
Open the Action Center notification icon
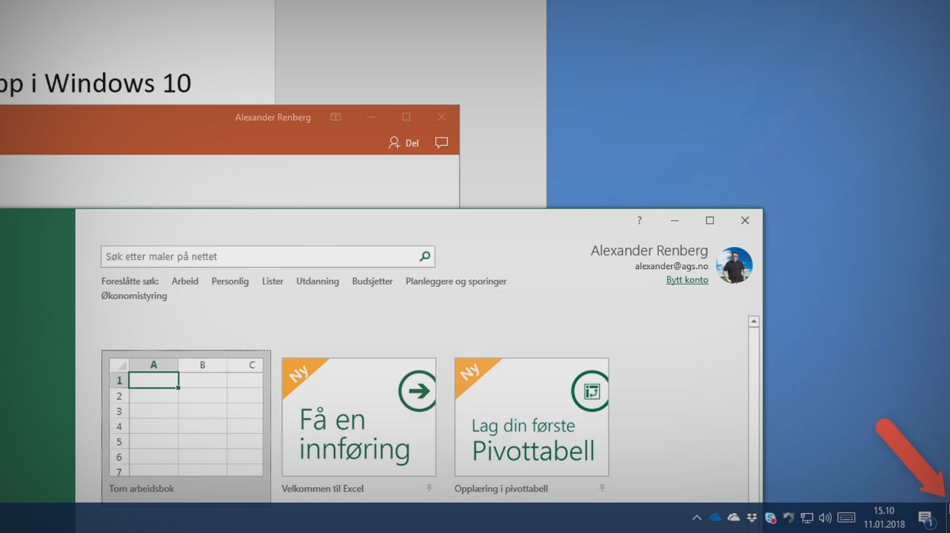(925, 517)
